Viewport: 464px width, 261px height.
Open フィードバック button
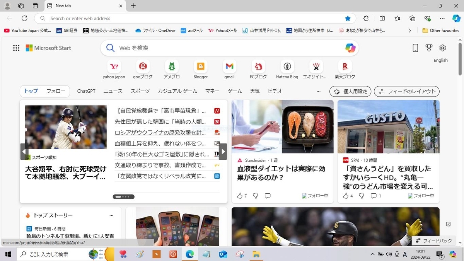pos(433,241)
